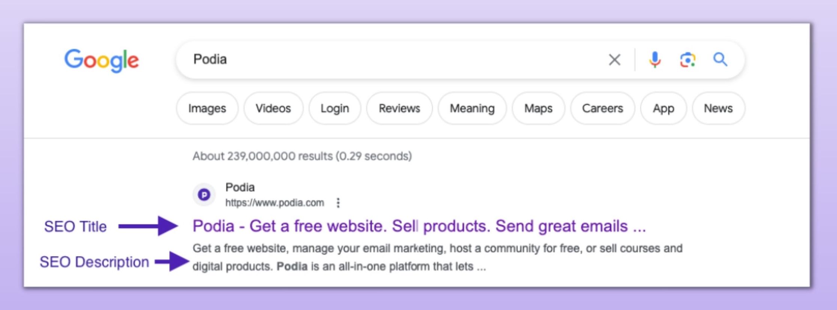Open the three-dot result options menu
This screenshot has height=310, width=837.
[x=338, y=203]
